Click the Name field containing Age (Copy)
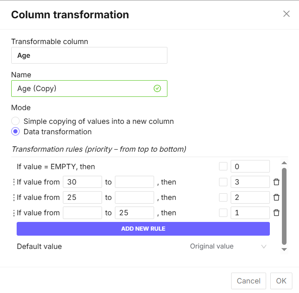 (83, 89)
